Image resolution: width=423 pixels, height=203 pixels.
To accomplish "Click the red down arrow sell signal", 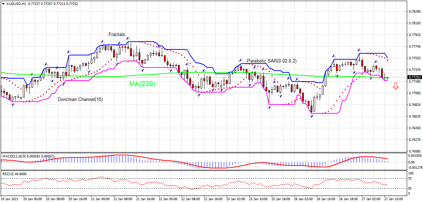I will (x=396, y=86).
